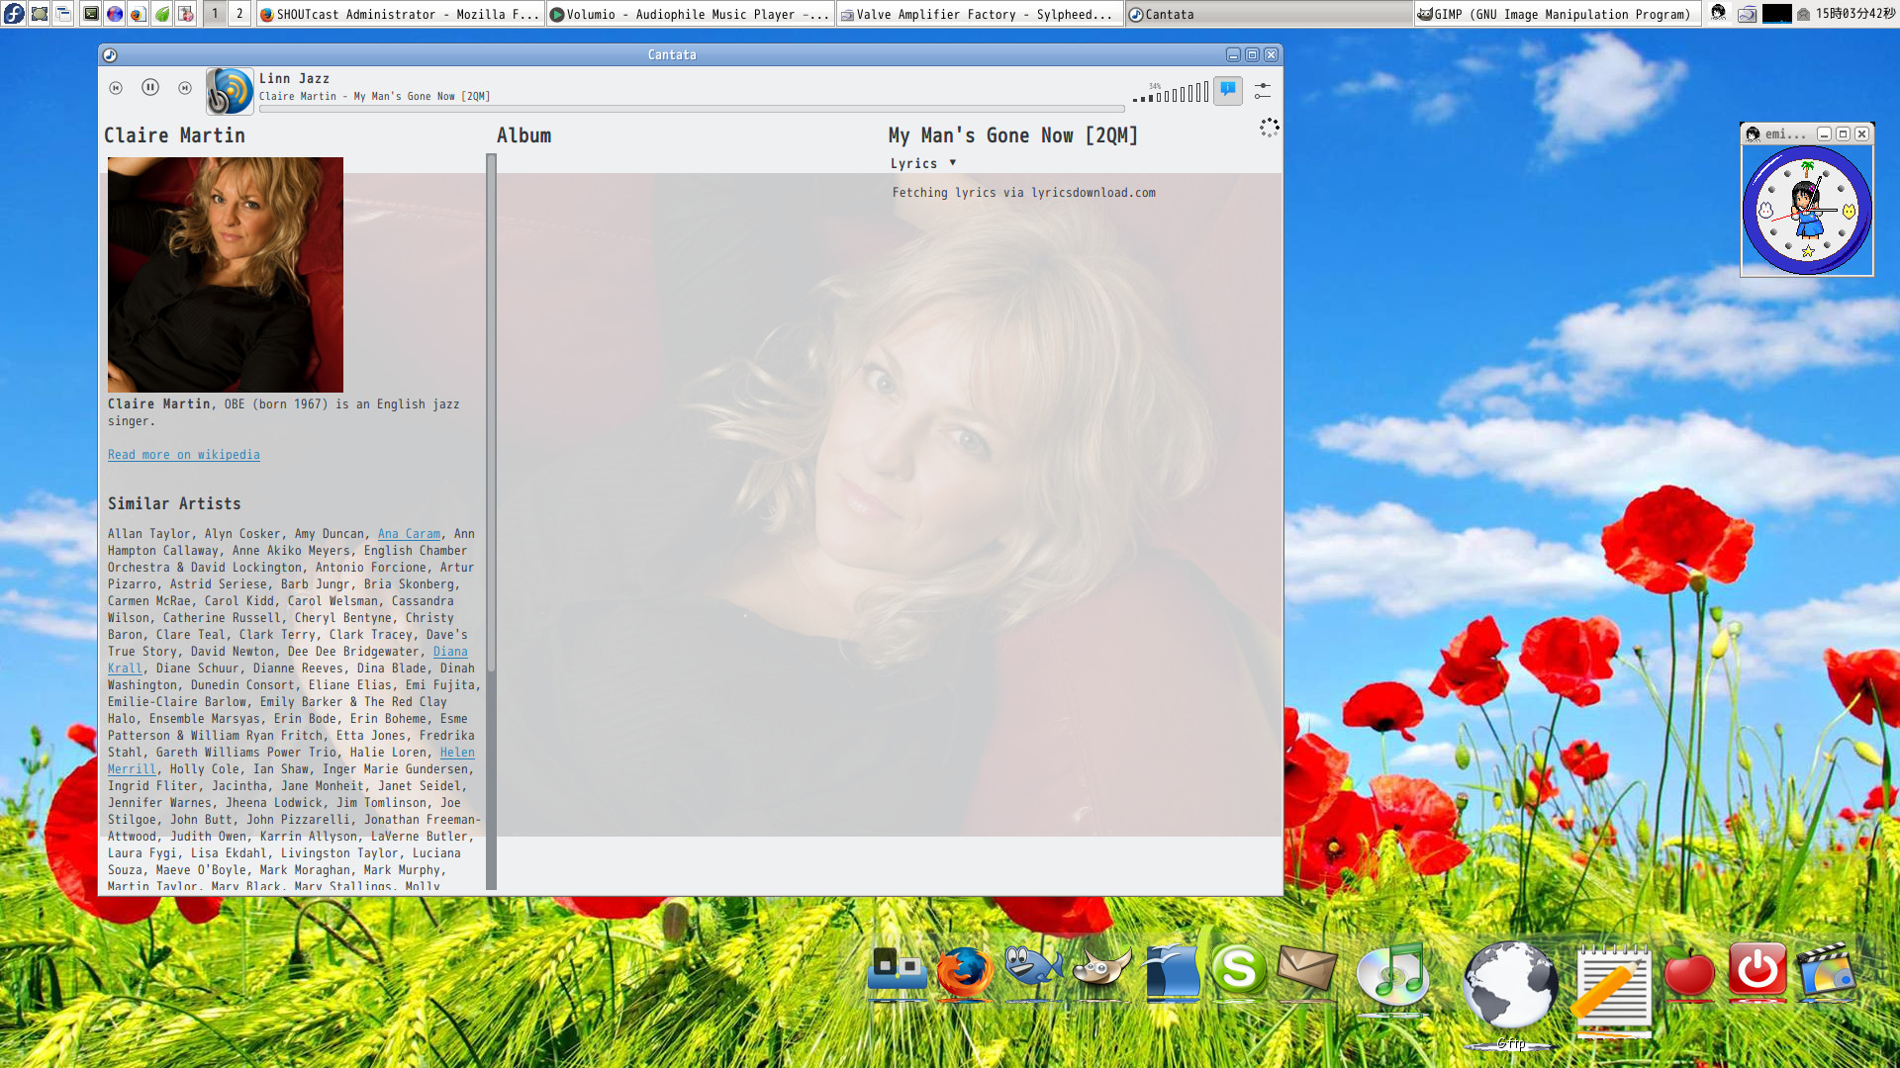
Task: Launch Firefox from the dock
Action: [965, 972]
